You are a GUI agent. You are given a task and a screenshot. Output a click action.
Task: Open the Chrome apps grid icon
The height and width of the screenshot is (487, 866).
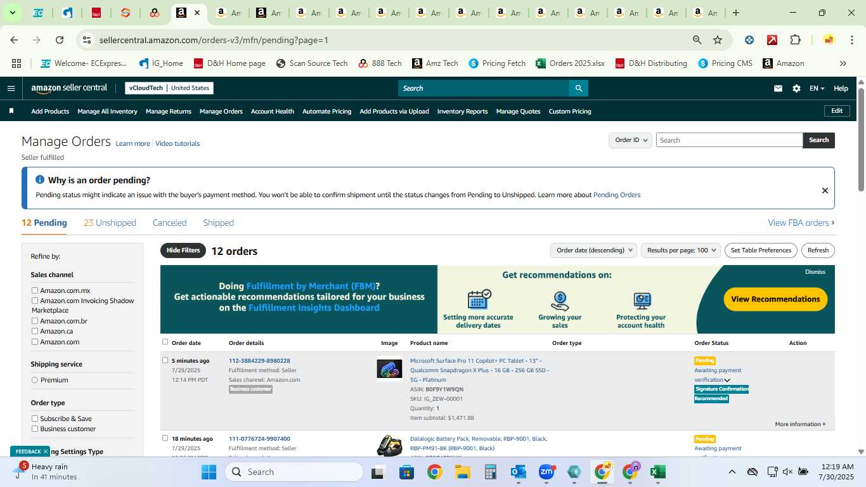click(16, 63)
